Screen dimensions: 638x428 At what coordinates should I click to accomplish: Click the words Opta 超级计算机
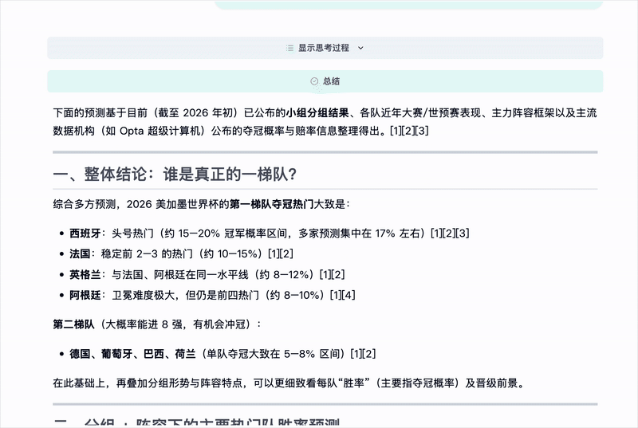click(161, 131)
